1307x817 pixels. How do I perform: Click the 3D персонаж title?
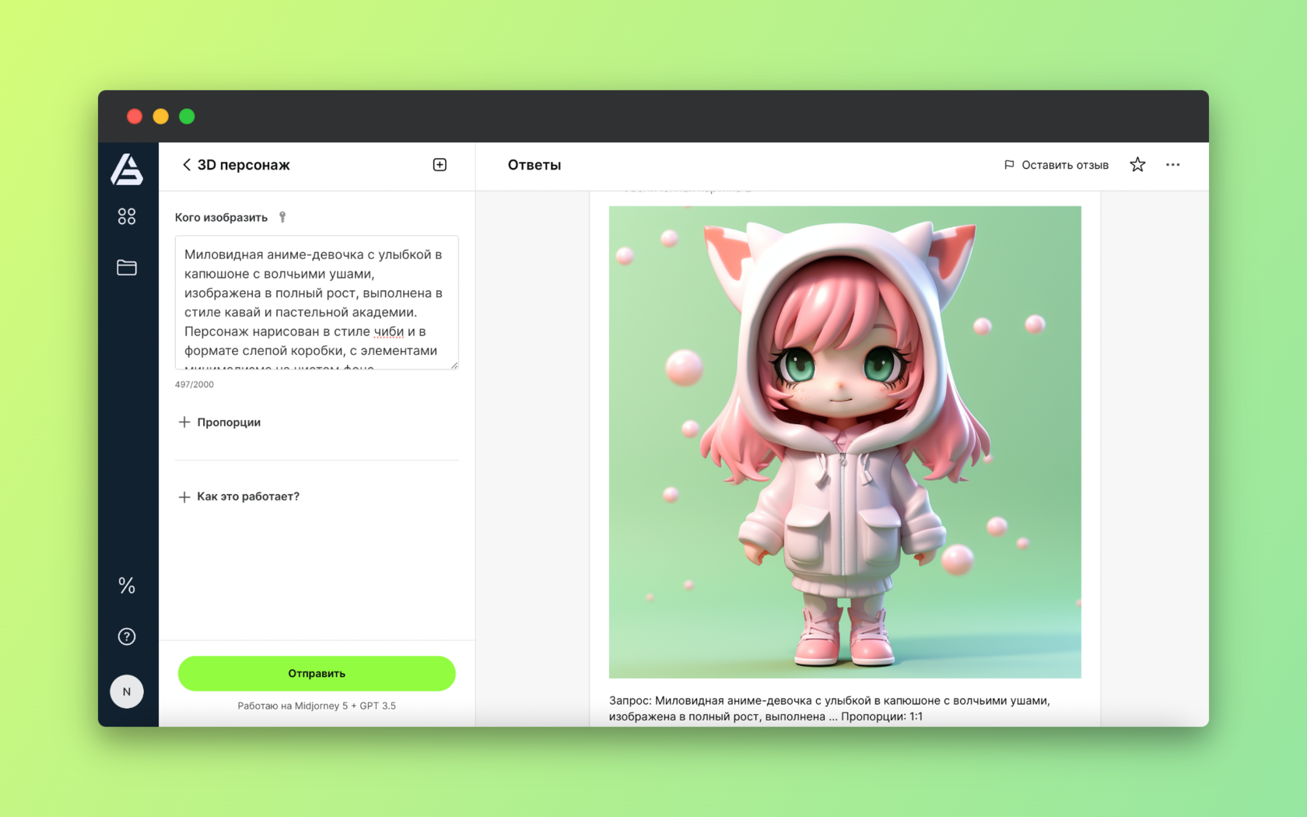click(244, 165)
